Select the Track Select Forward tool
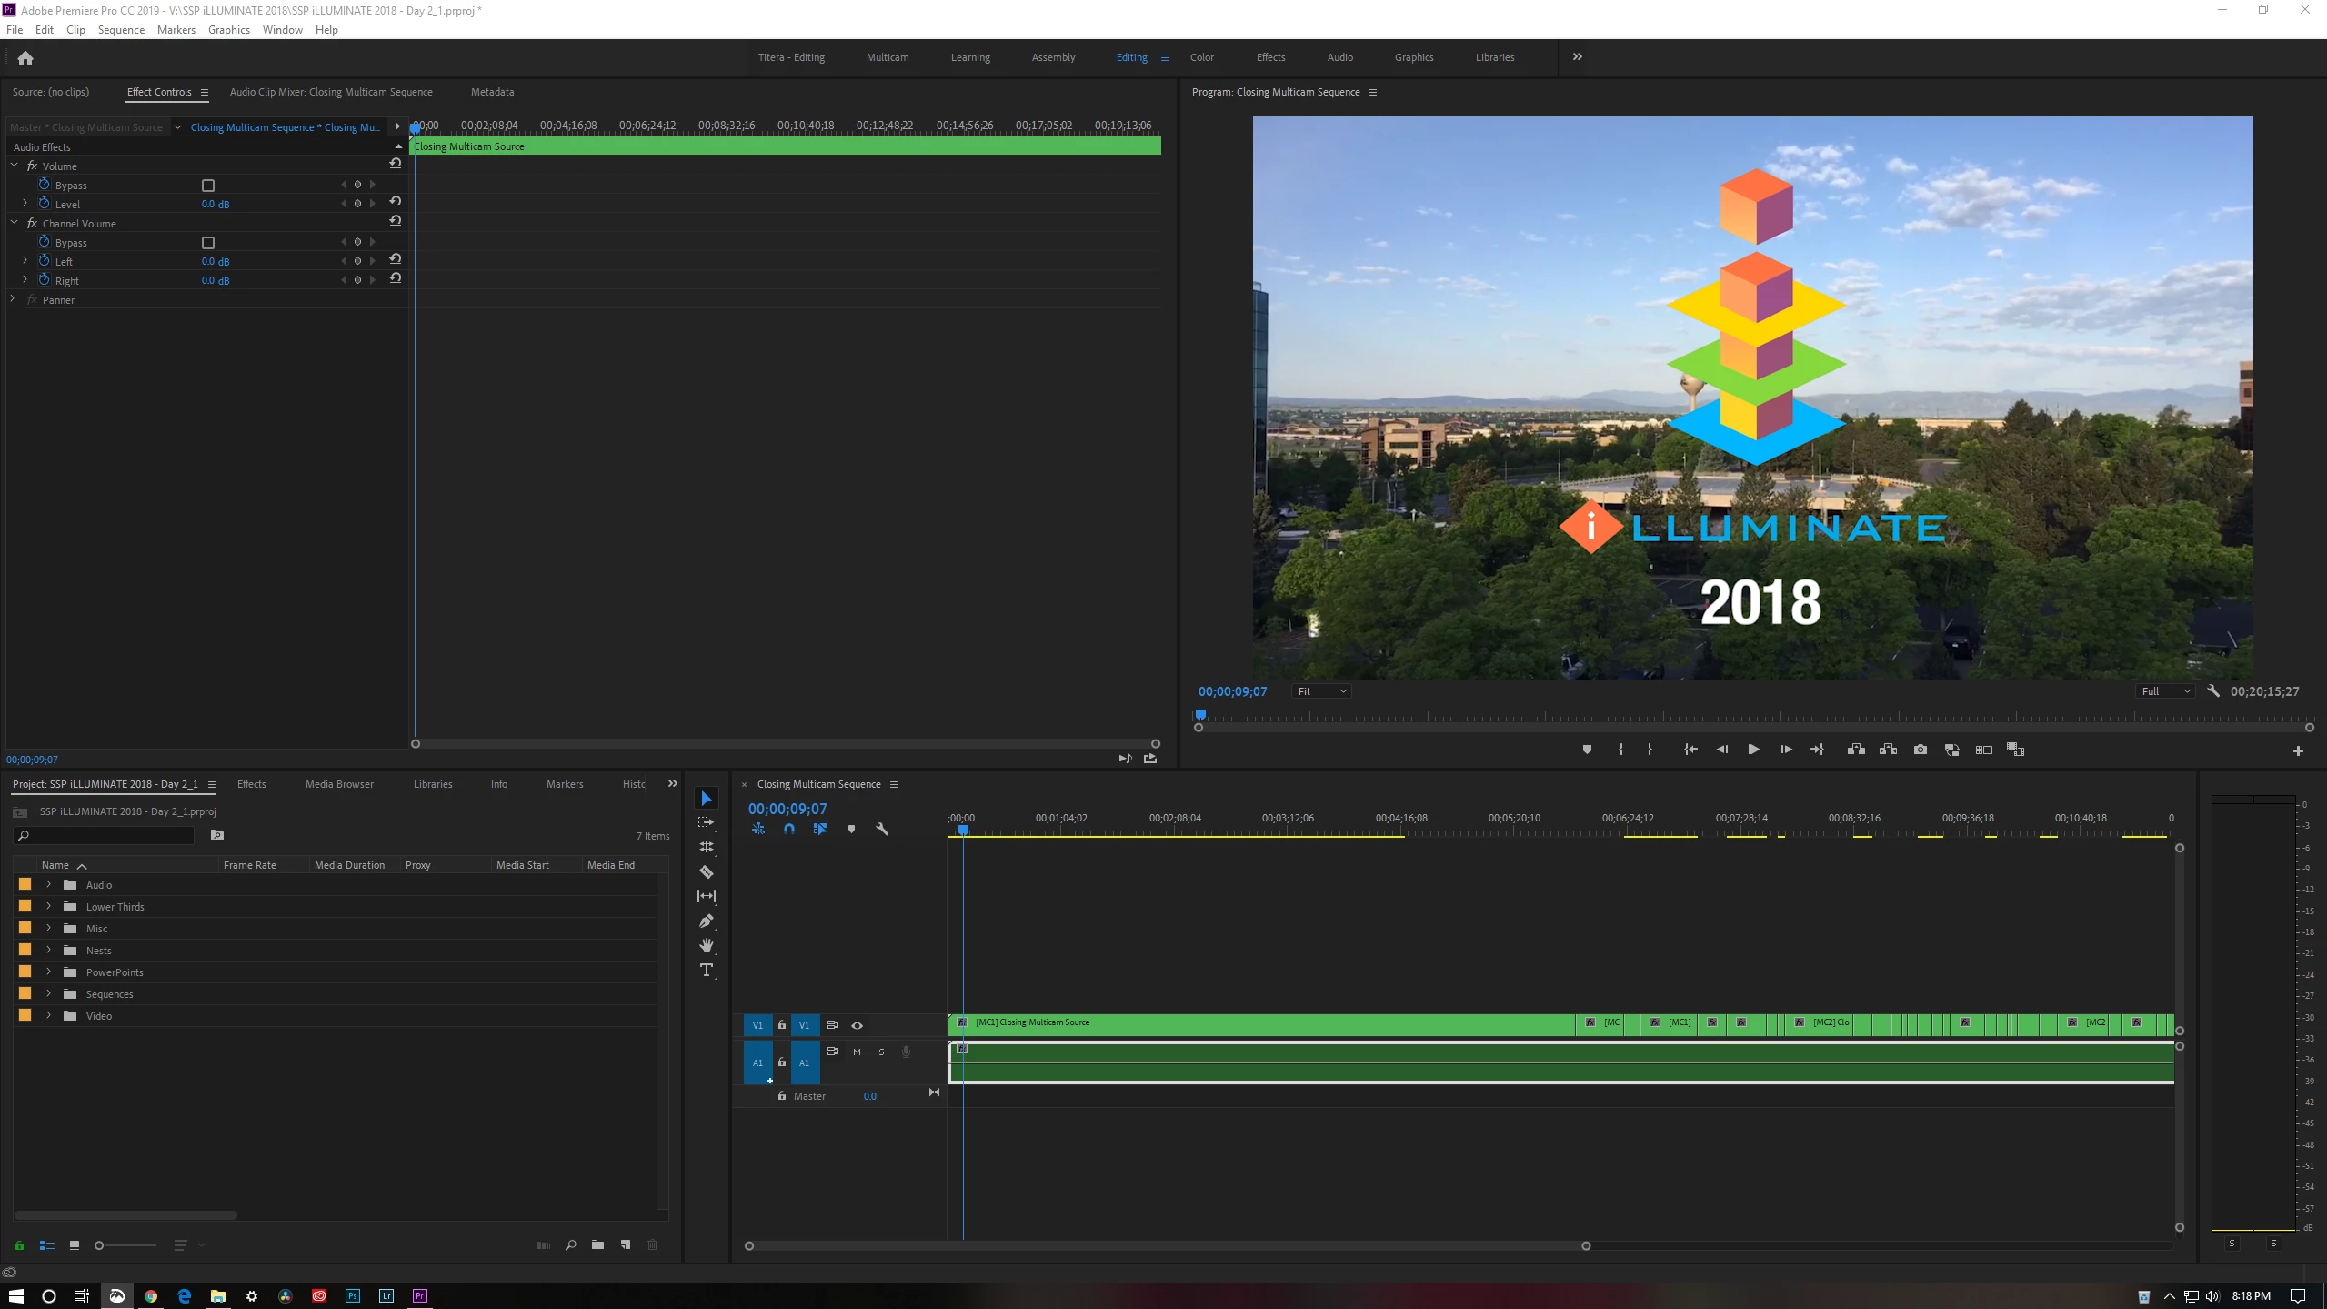Viewport: 2327px width, 1309px height. click(707, 822)
